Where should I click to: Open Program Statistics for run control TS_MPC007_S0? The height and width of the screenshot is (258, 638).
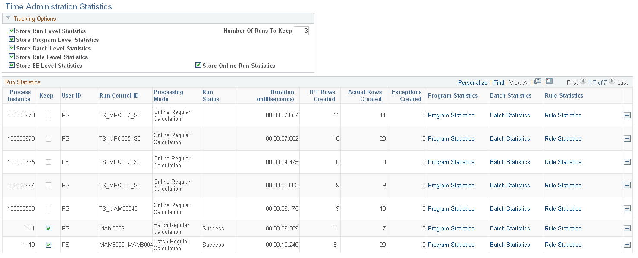pyautogui.click(x=451, y=115)
